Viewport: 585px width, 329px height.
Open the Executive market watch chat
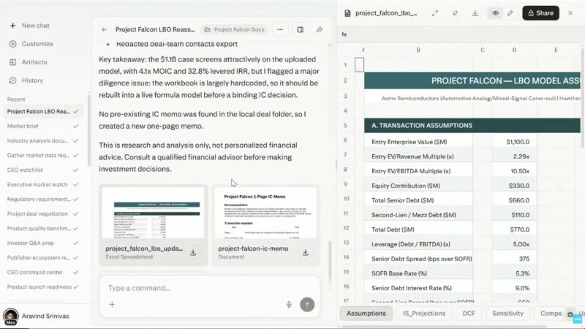coord(42,184)
